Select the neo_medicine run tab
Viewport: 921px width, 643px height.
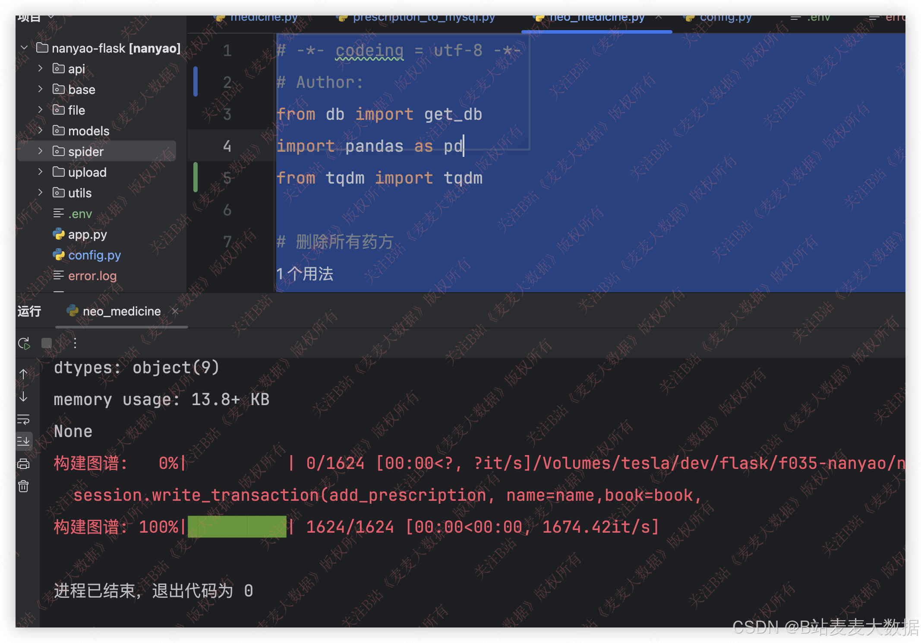click(121, 311)
